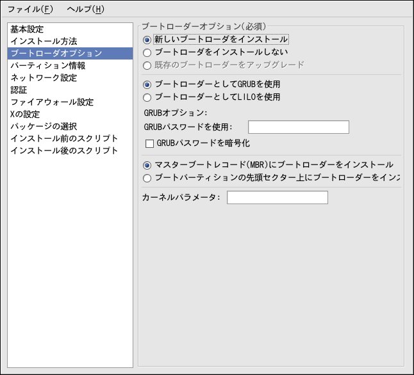The image size is (414, 375).
Task: Select インストール方法 in the sidebar
Action: (x=44, y=41)
